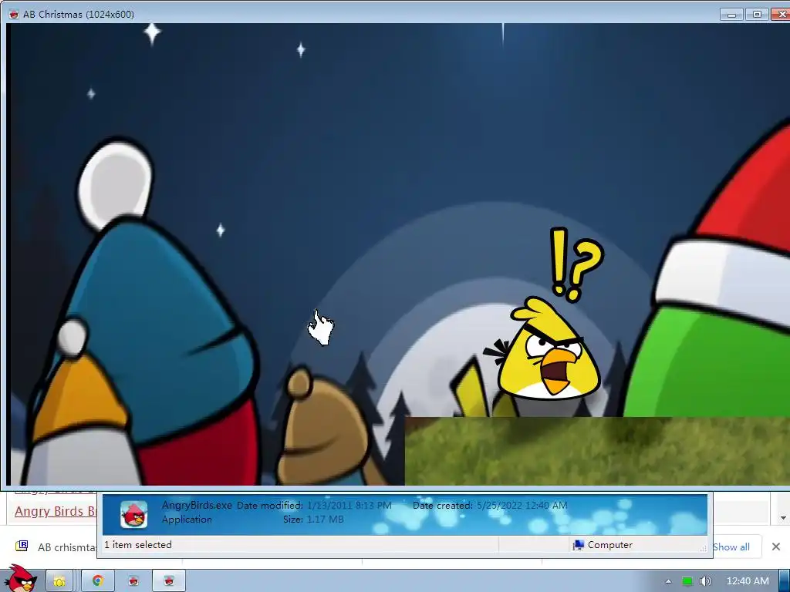Open File Explorer from the taskbar
Image resolution: width=790 pixels, height=592 pixels.
59,581
